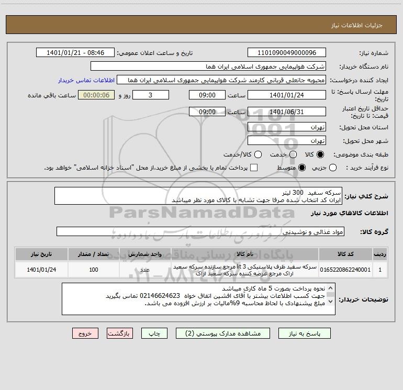
Task: Choose the متوسط purchase type radio
Action: (302, 168)
